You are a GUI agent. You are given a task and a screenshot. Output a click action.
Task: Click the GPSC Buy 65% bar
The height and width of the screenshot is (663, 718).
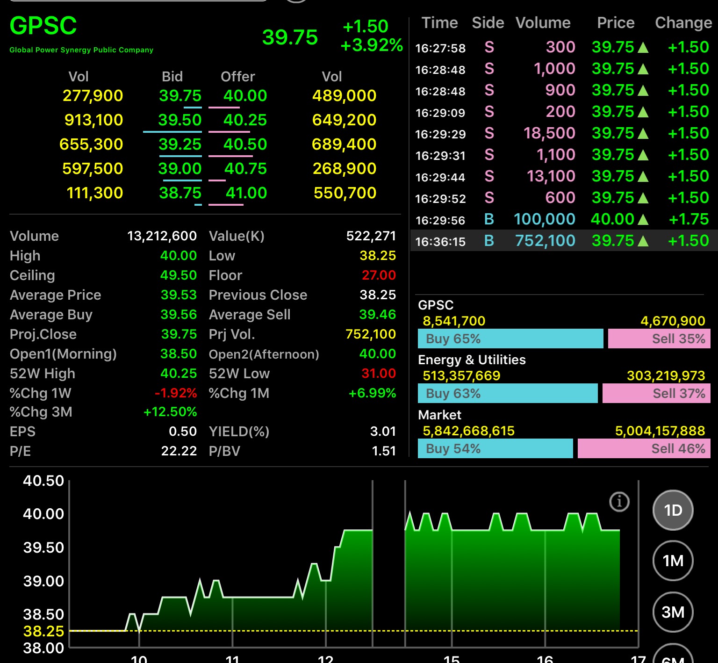tap(510, 339)
